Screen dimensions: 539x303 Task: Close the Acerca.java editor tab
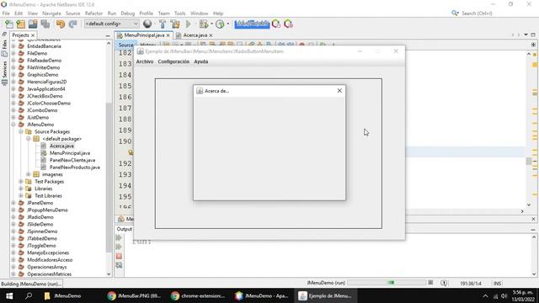tap(211, 35)
